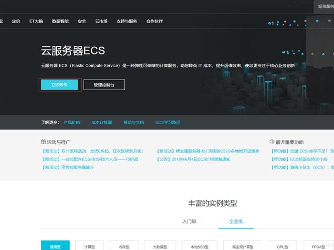
Task: Click the speaker icon beside 最近重要功能
Action: [272, 141]
